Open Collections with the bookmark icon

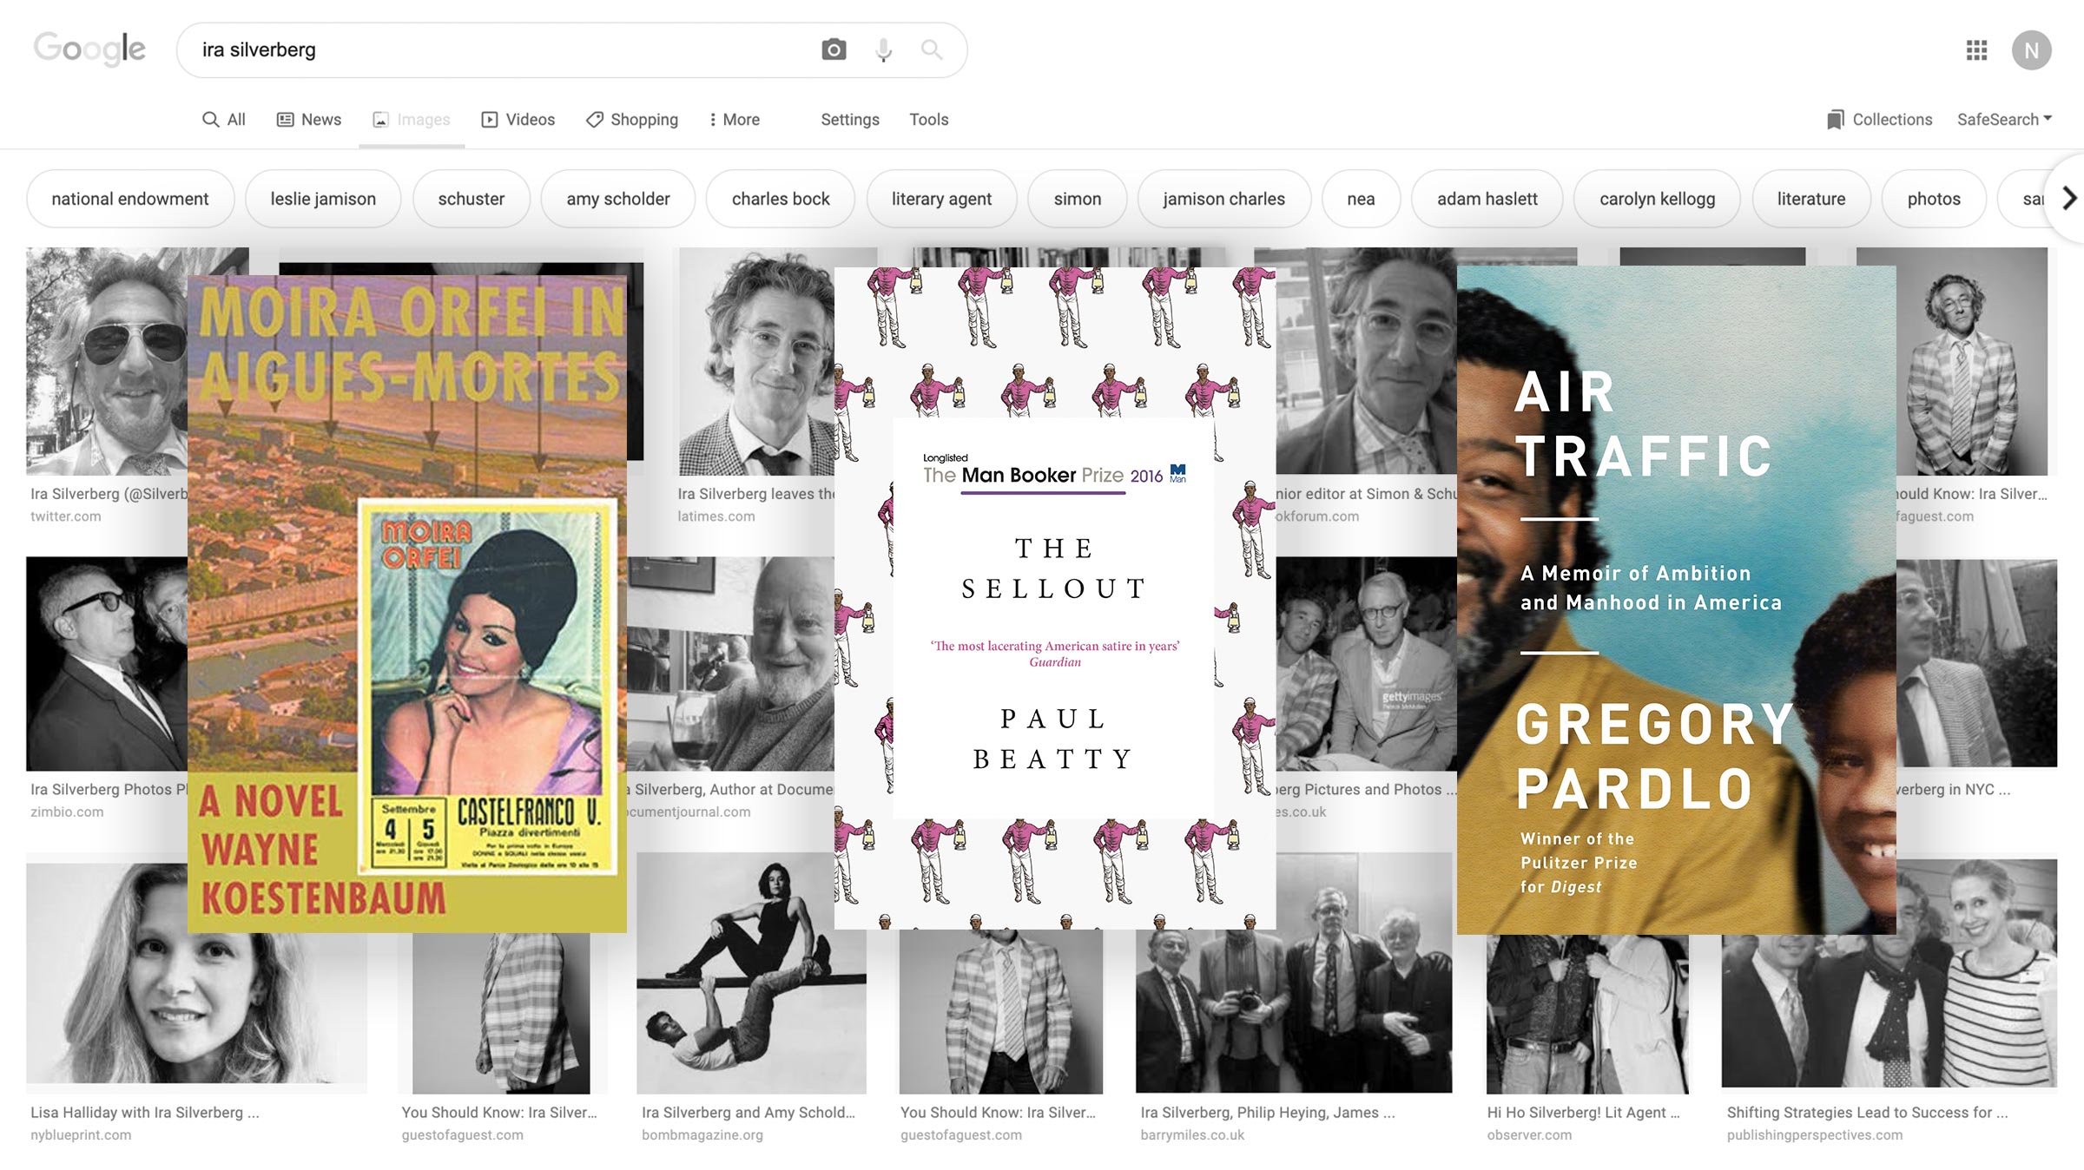(1879, 120)
